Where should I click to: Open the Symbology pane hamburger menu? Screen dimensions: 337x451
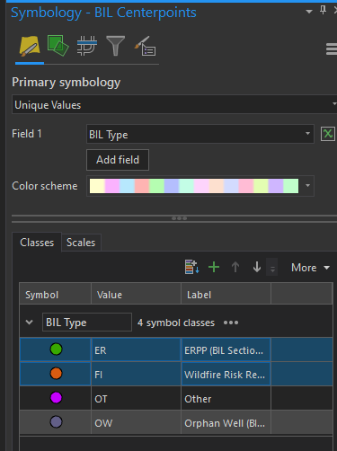point(332,49)
